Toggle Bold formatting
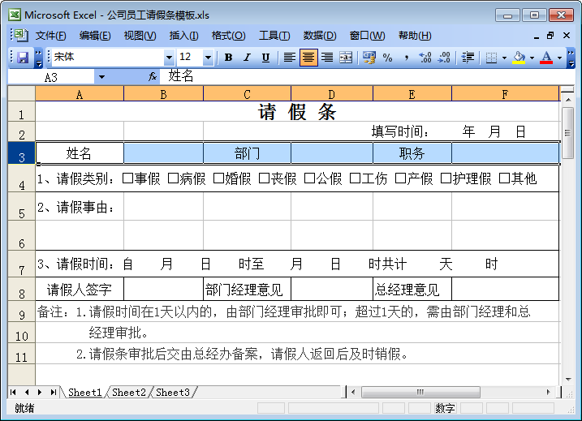 [x=228, y=58]
